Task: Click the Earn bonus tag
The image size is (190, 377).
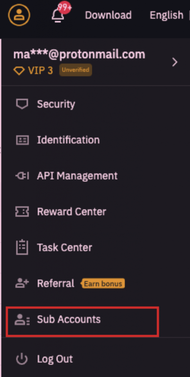Action: point(103,284)
